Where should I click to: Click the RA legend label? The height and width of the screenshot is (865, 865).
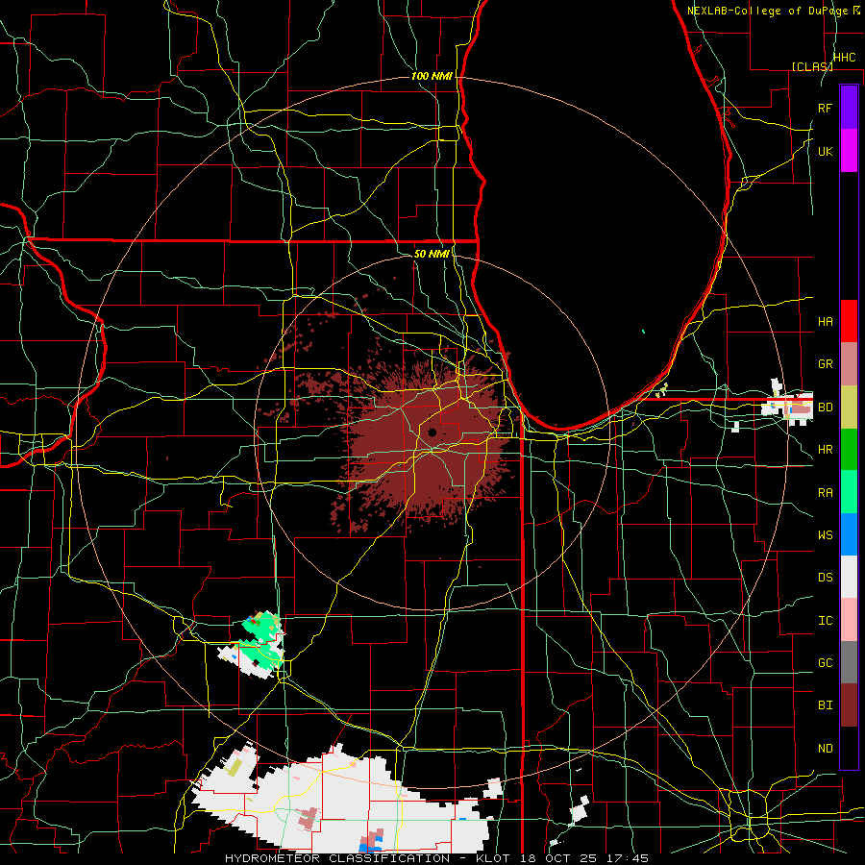pos(825,493)
